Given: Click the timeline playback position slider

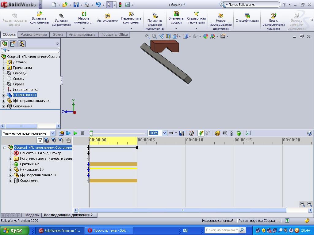Looking at the screenshot, I should pyautogui.click(x=91, y=133).
